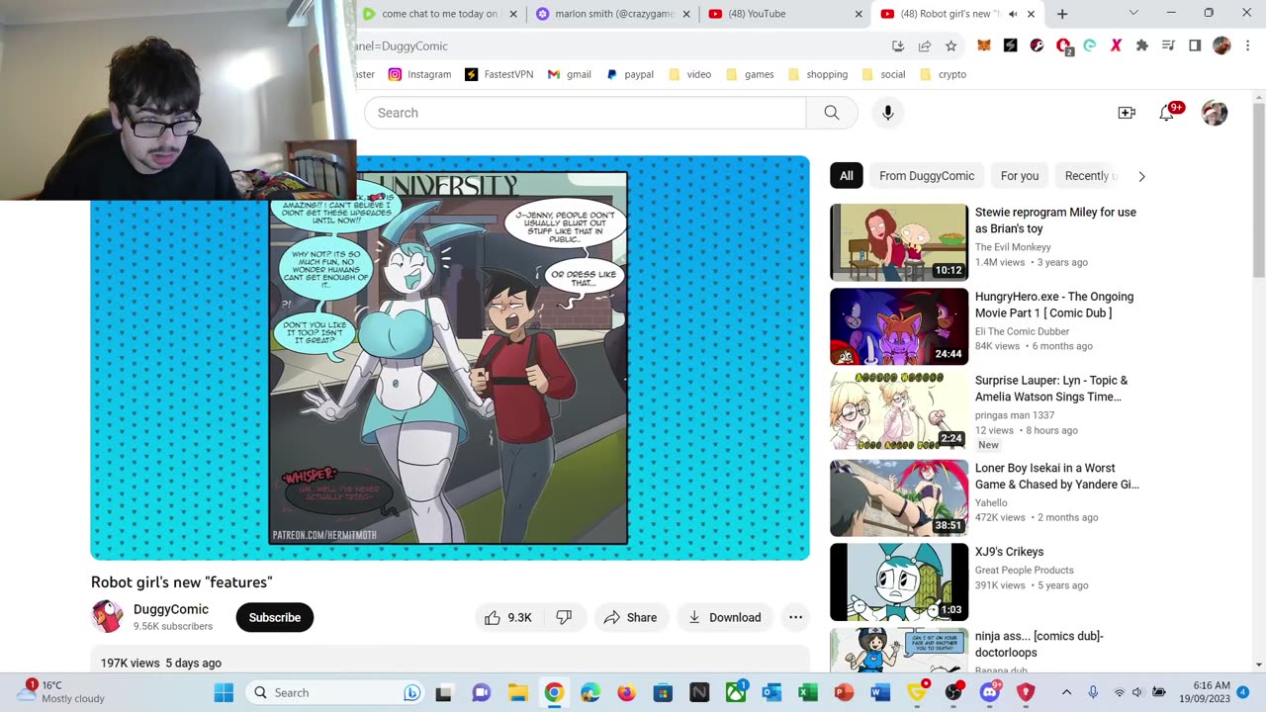Open the red extension with badge 2
Viewport: 1266px width, 712px height.
tap(1063, 45)
